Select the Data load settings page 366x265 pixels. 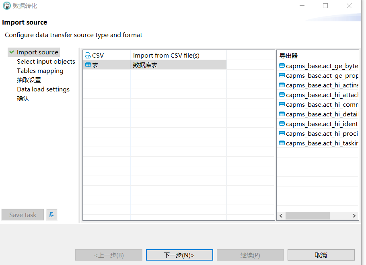43,89
